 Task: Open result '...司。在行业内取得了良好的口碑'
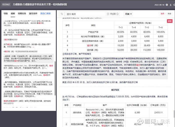coord(28,32)
